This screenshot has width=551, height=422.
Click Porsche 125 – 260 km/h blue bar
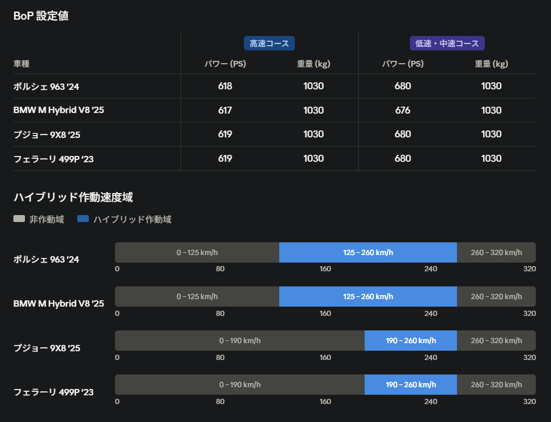pyautogui.click(x=368, y=252)
